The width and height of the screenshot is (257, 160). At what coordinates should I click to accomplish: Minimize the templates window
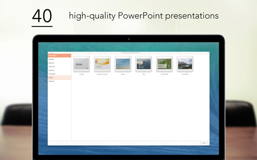click(51, 52)
